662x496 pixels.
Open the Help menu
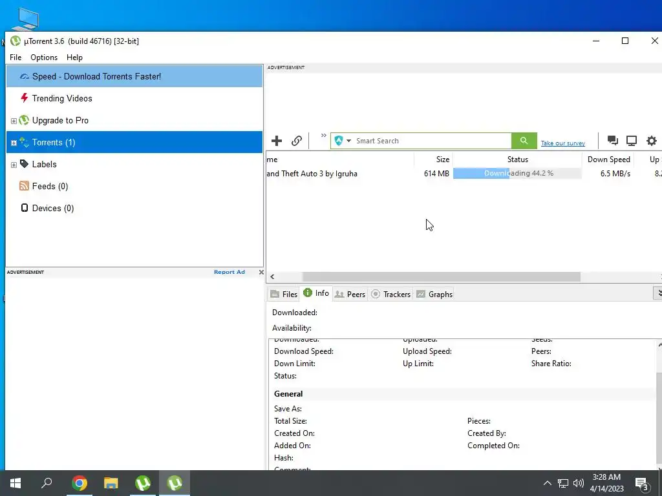(x=75, y=57)
